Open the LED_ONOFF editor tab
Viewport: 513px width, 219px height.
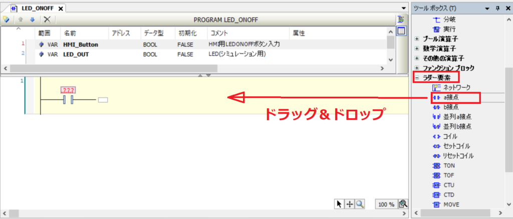coord(35,9)
